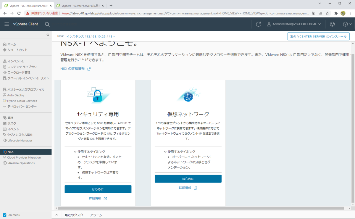Toggle the Pin menu checkbox
Viewport: 355px width, 219px height.
pyautogui.click(x=4, y=215)
